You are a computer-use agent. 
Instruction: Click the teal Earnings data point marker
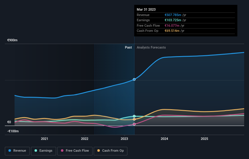point(134,116)
